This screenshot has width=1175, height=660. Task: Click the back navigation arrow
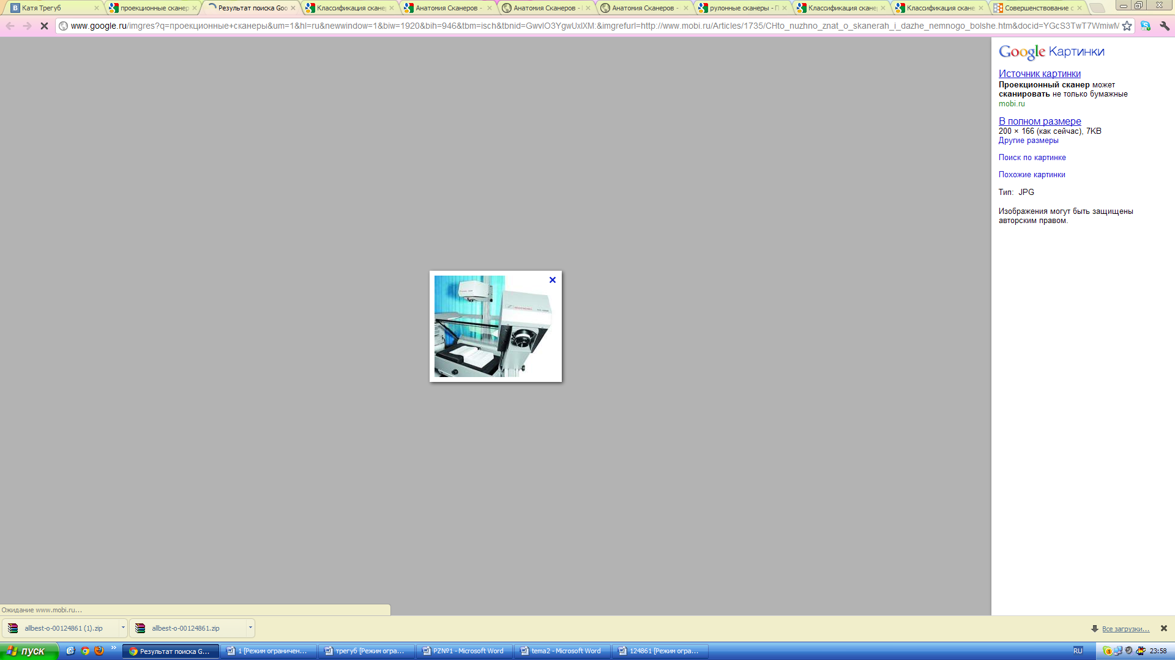(10, 26)
